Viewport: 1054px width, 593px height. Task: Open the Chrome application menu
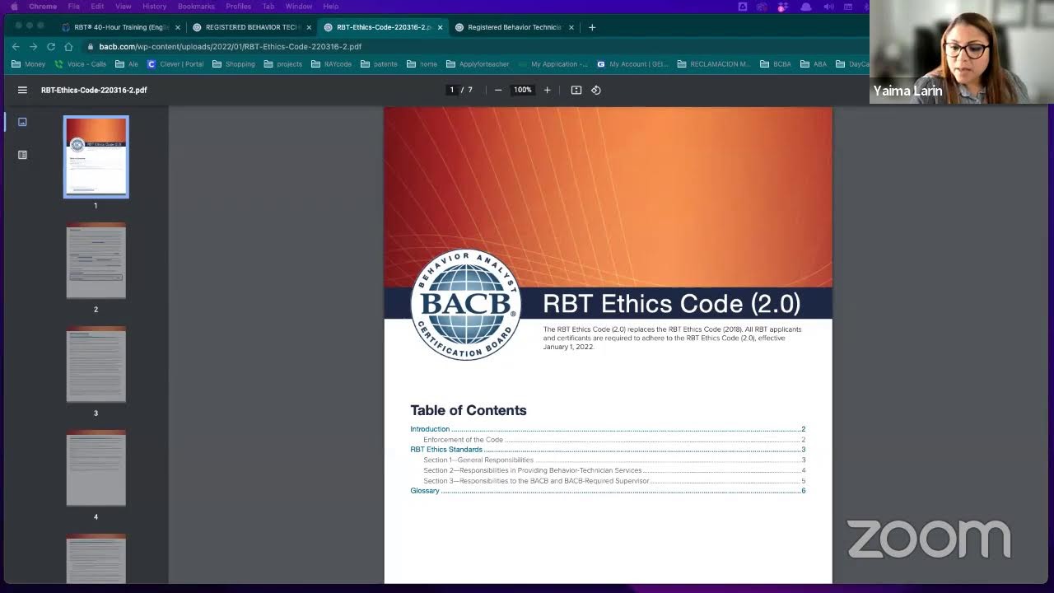pyautogui.click(x=43, y=7)
